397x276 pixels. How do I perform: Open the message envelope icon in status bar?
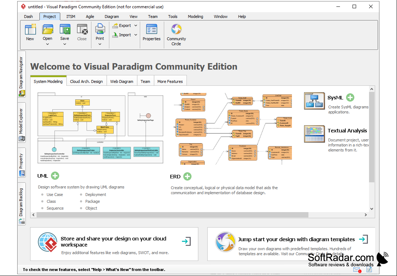pyautogui.click(x=357, y=270)
